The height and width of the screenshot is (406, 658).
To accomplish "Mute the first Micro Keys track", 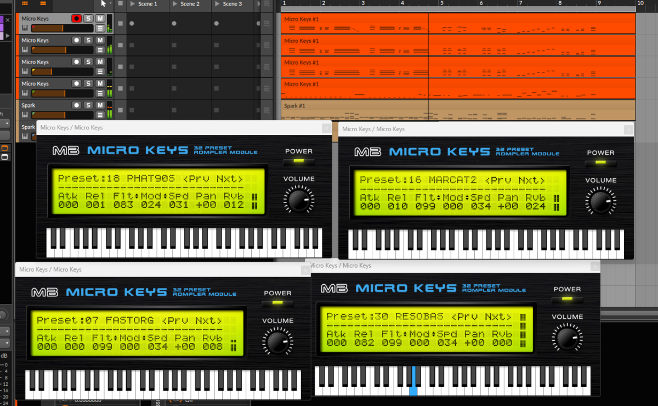I will 100,19.
